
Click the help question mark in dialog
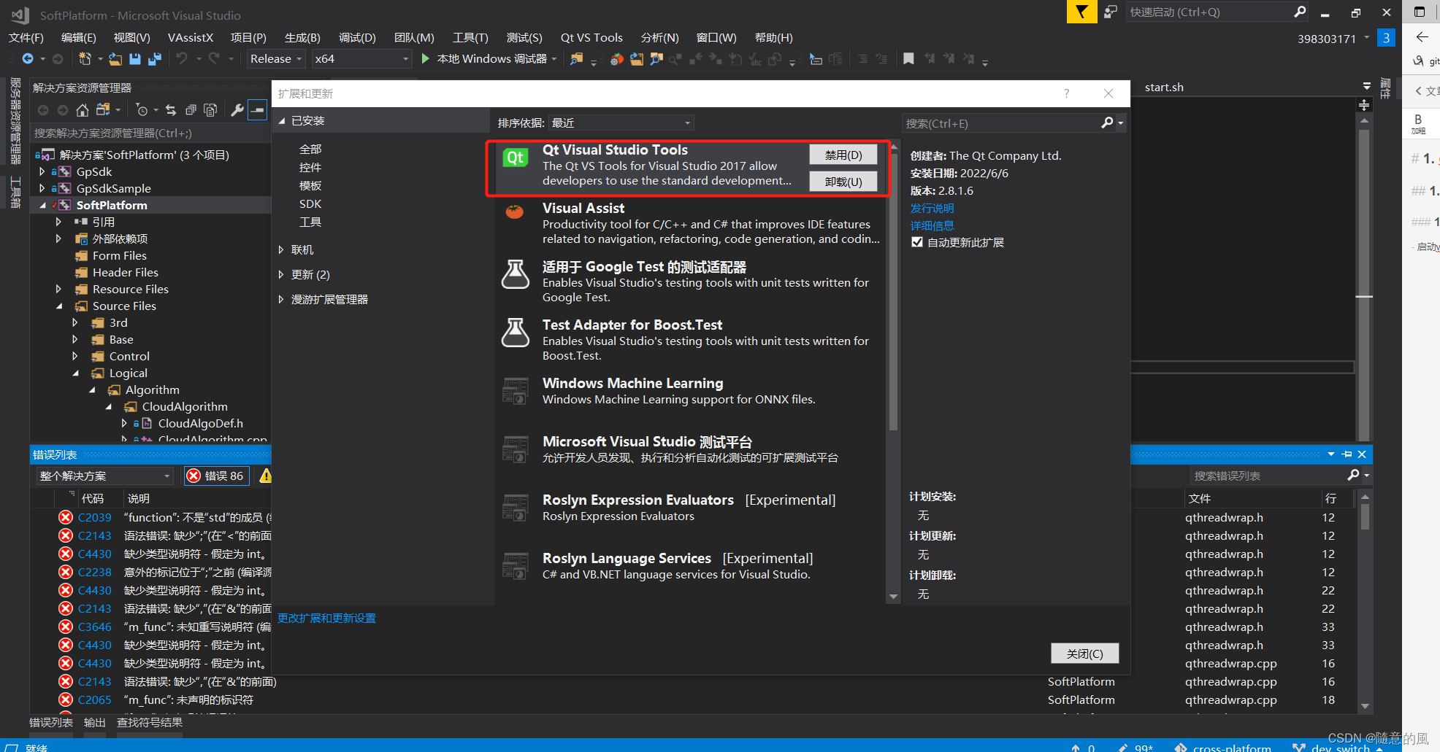pyautogui.click(x=1067, y=93)
